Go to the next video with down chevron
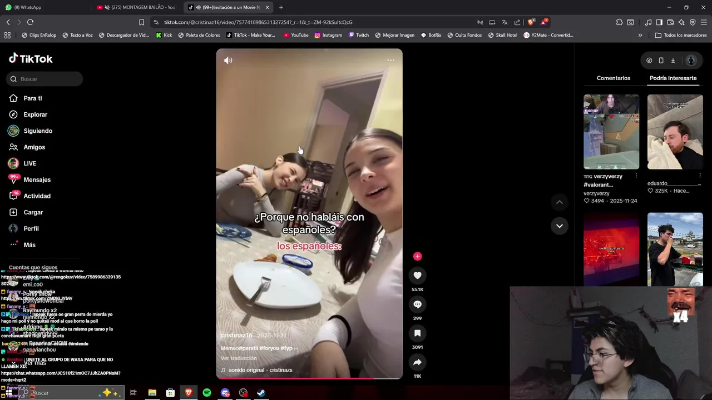Screen dimensions: 712x400 (559, 226)
